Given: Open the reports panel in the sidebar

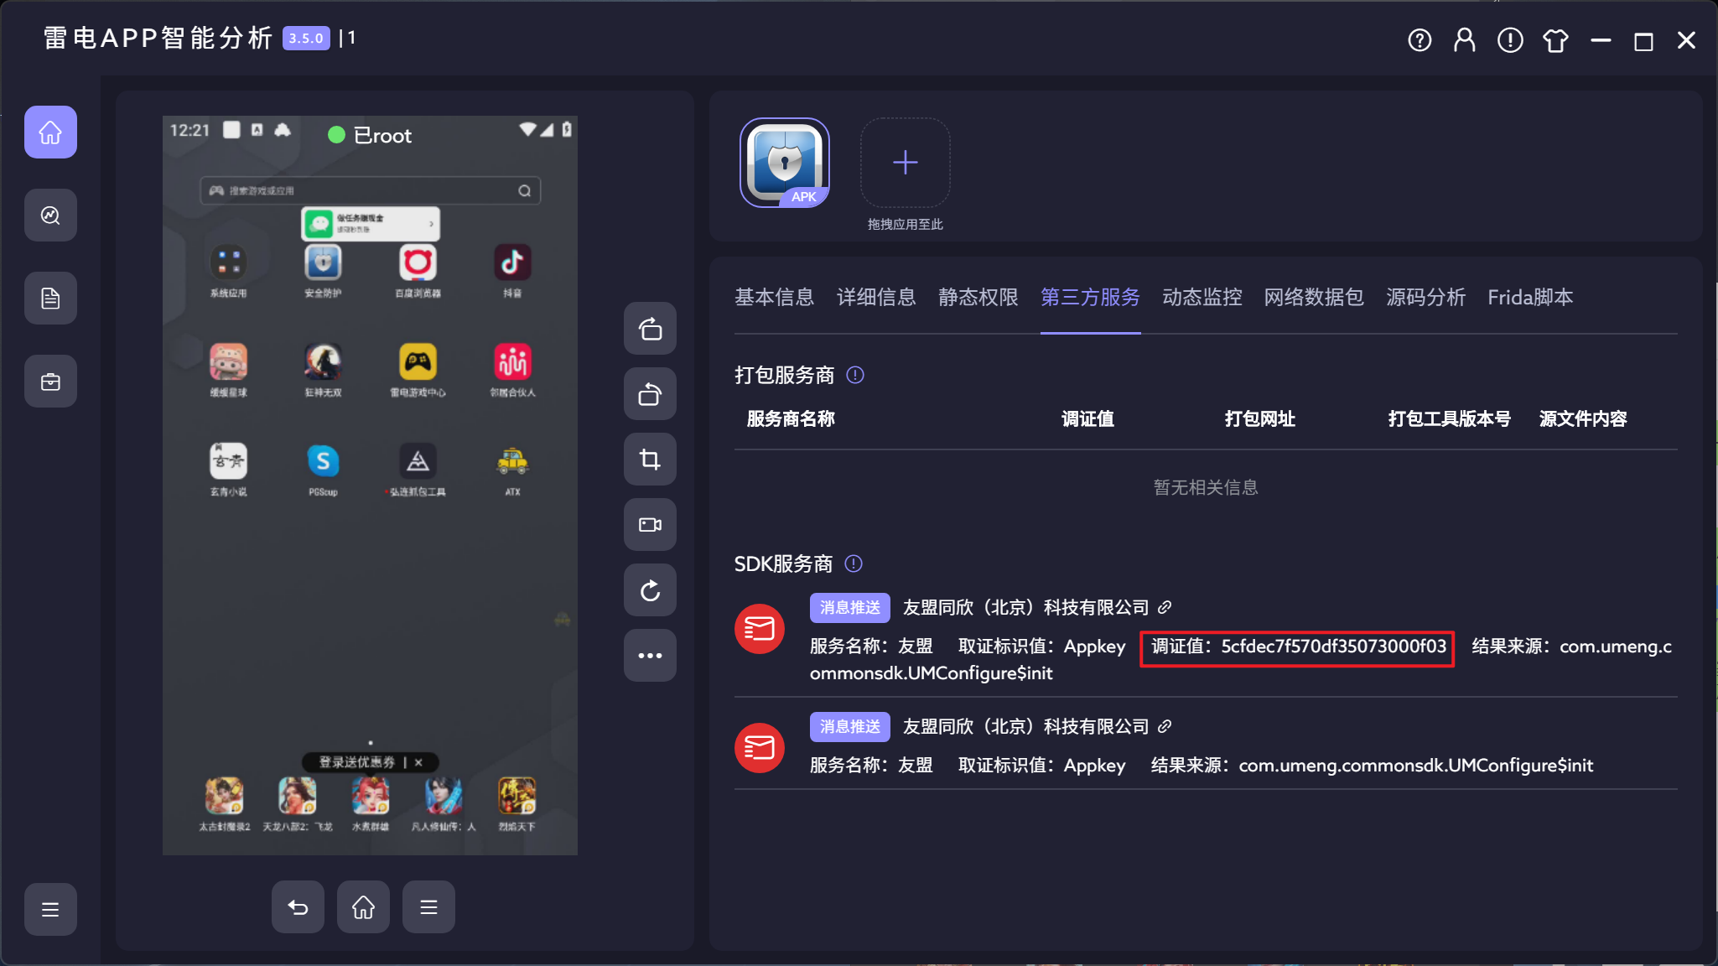Looking at the screenshot, I should pyautogui.click(x=50, y=298).
